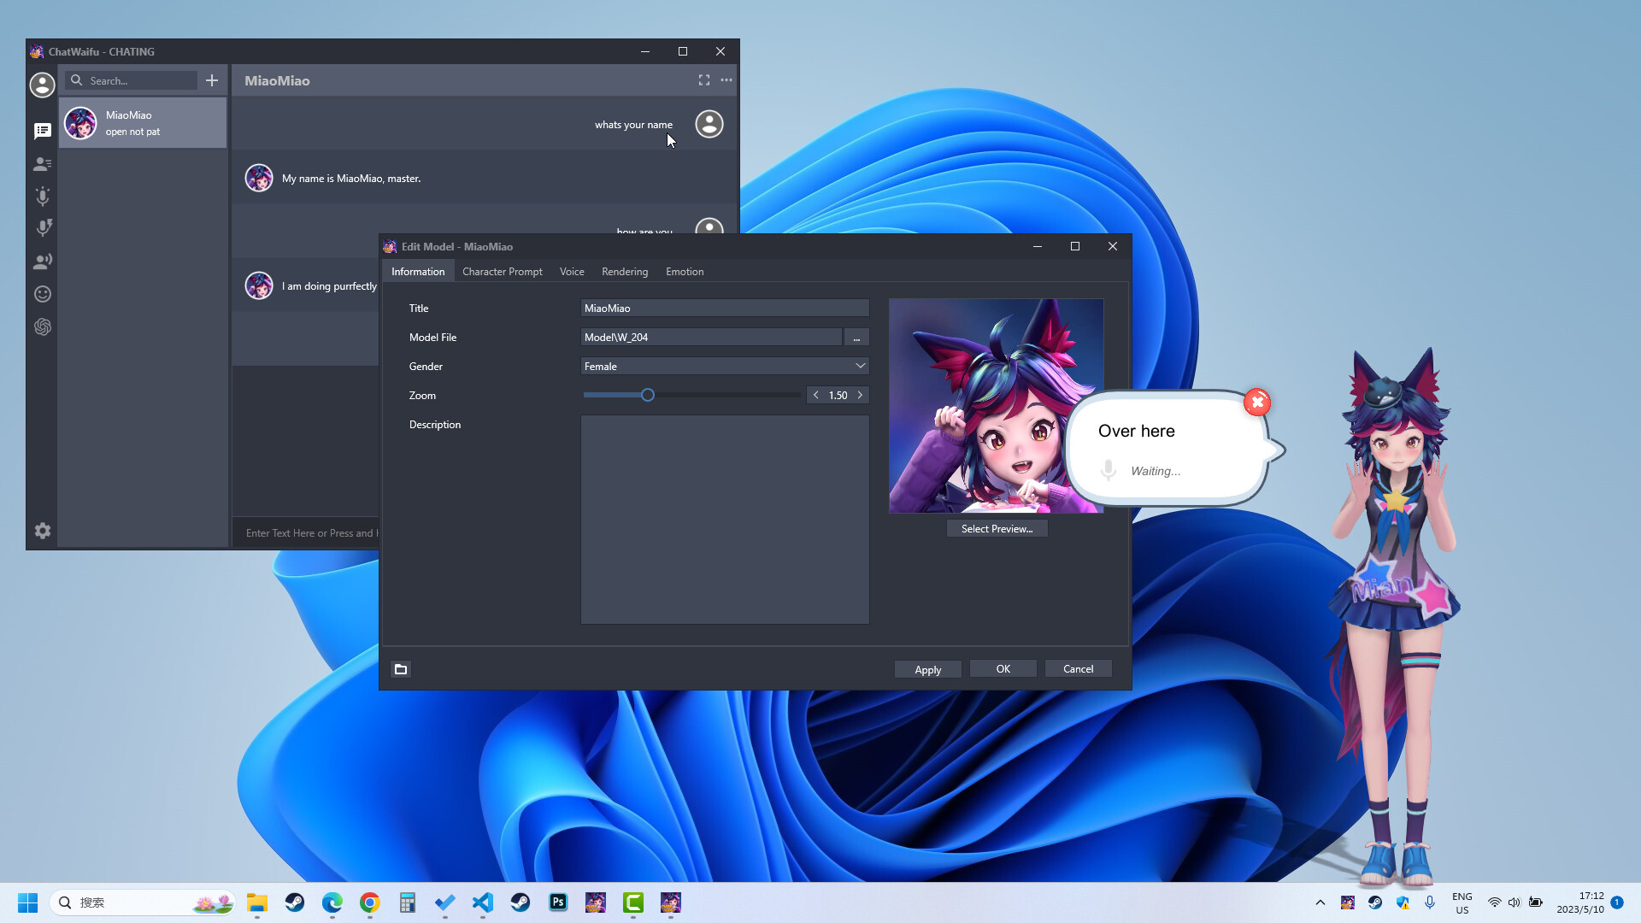
Task: Click the Zoom slider handle
Action: pyautogui.click(x=648, y=395)
